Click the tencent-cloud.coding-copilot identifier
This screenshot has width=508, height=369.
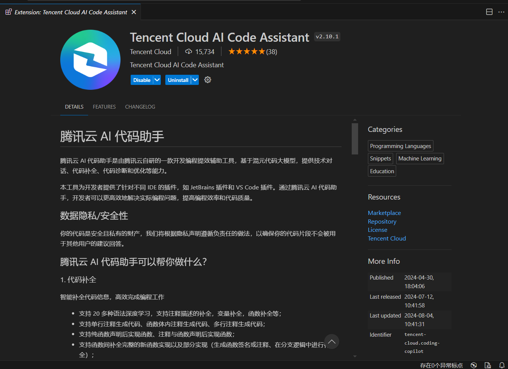tap(422, 343)
